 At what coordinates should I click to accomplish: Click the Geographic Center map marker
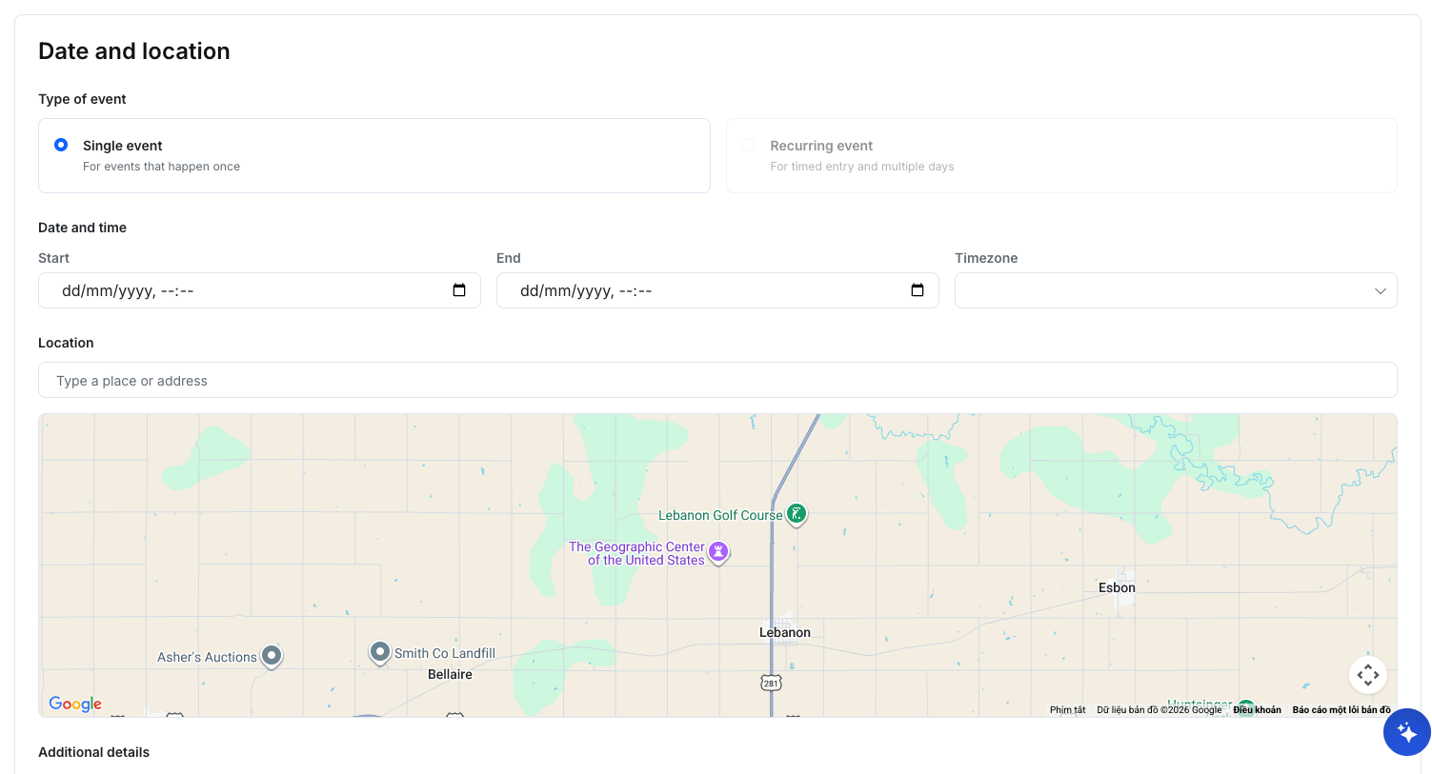(x=718, y=551)
